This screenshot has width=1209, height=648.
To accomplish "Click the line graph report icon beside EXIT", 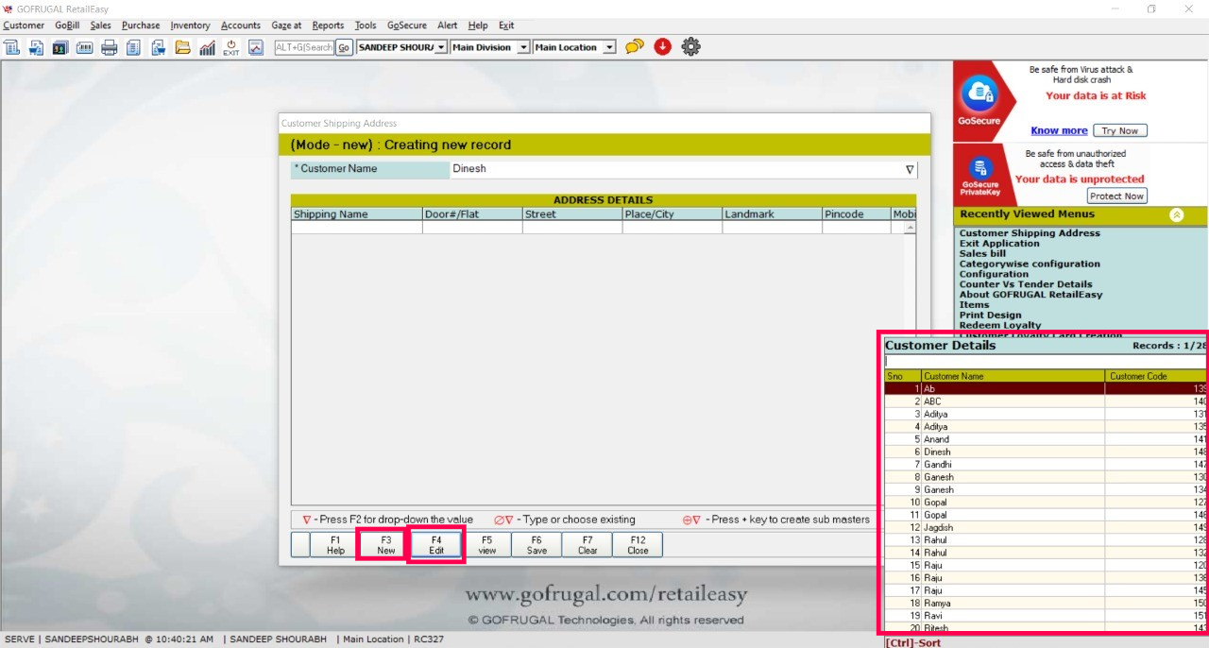I will [x=255, y=47].
